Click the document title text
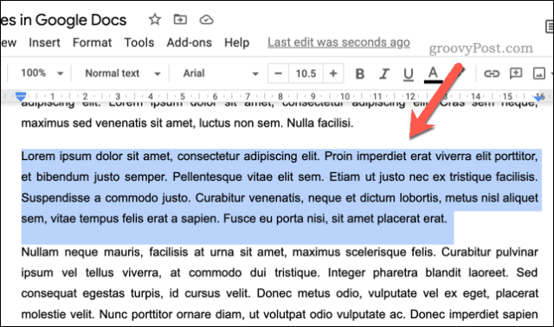The height and width of the screenshot is (327, 554). point(63,20)
